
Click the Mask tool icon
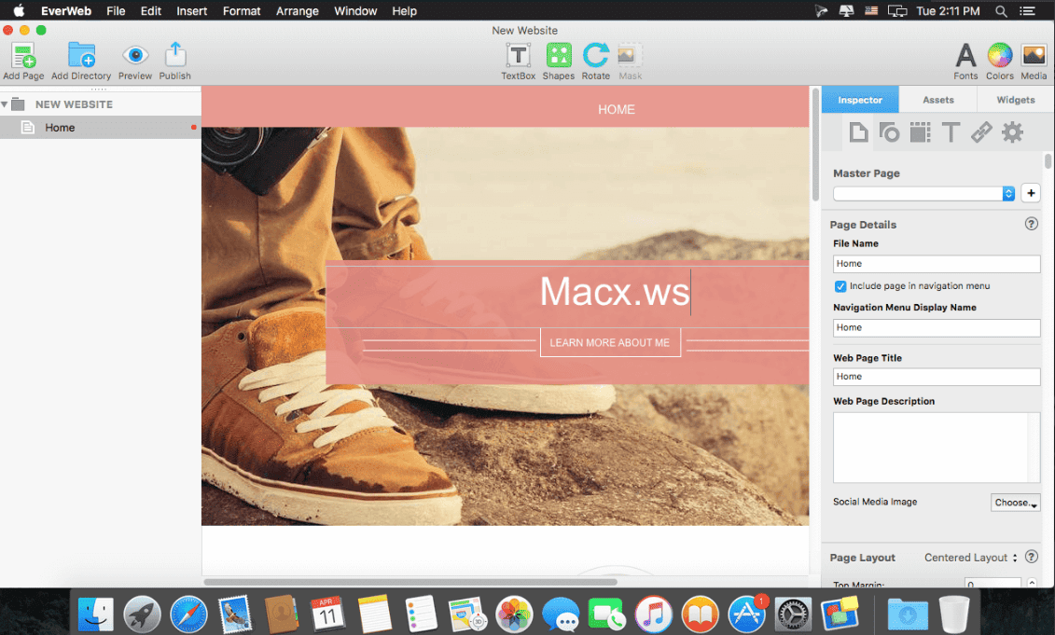tap(630, 55)
